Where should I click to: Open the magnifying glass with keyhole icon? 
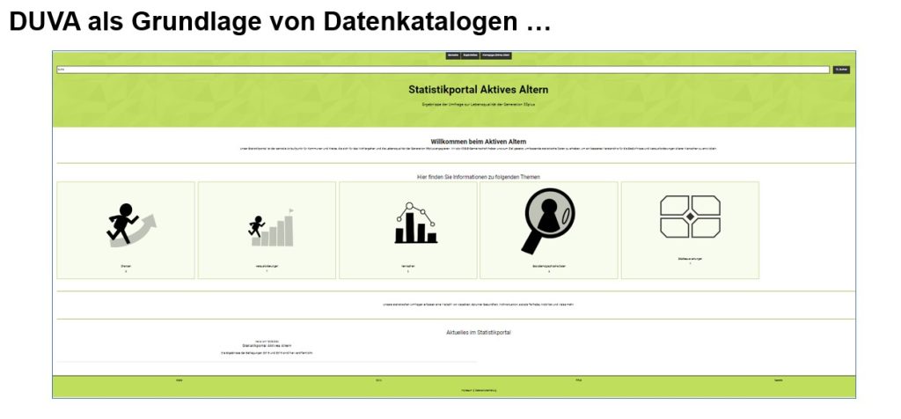click(x=549, y=217)
